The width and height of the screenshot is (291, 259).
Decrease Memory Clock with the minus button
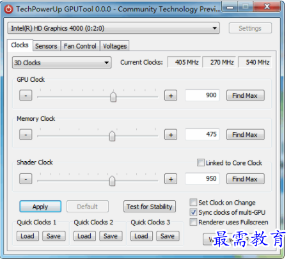[26, 134]
